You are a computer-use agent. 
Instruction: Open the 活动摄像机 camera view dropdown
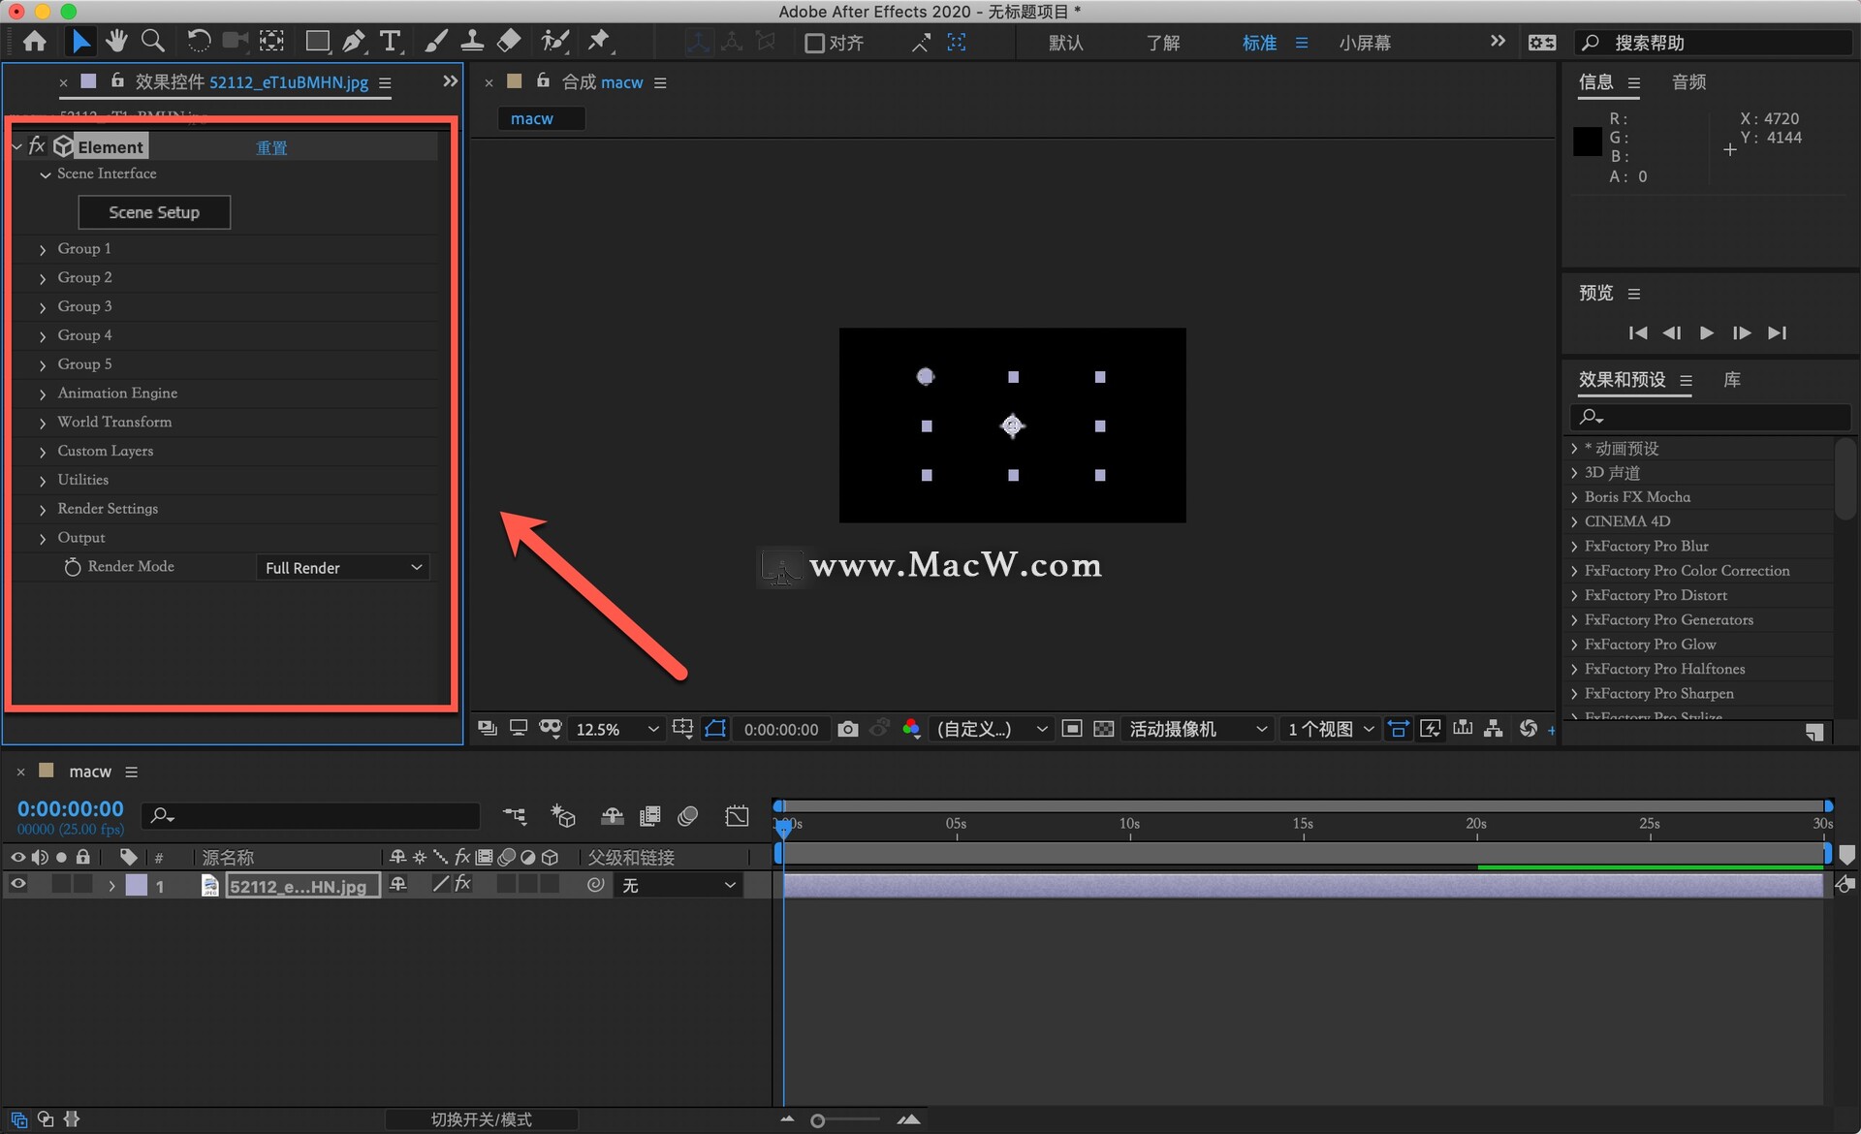click(x=1196, y=729)
